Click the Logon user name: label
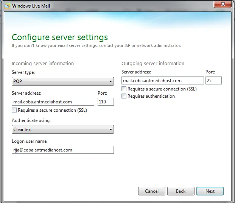Image resolution: width=235 pixels, height=203 pixels. [x=30, y=141]
